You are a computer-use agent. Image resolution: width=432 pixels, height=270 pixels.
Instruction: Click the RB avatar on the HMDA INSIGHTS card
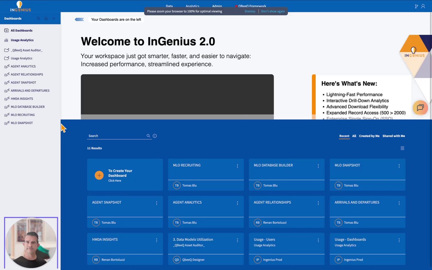[96, 260]
